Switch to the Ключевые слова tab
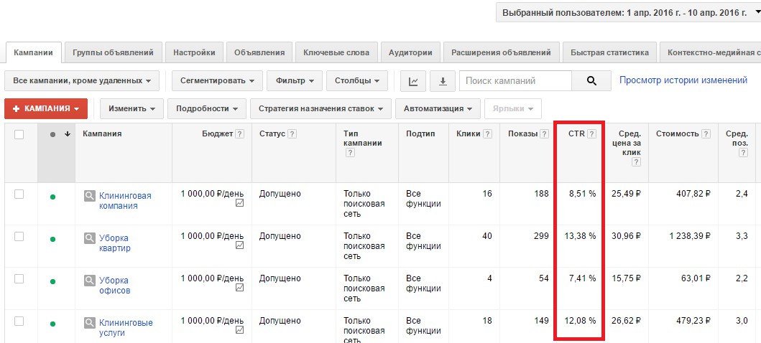This screenshot has height=343, width=761. click(x=336, y=52)
